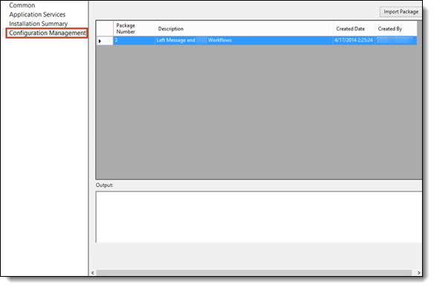Select the Left Message Workflows description cell
This screenshot has width=434, height=288.
coord(244,40)
